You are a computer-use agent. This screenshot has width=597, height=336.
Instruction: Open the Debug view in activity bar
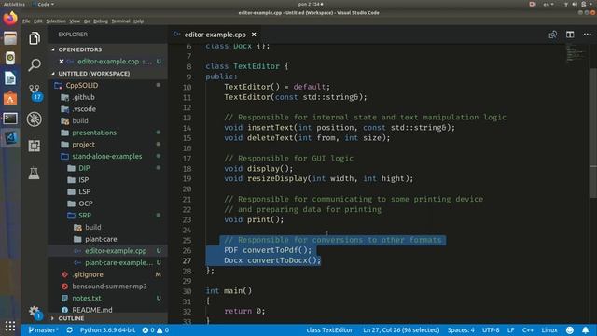35,119
